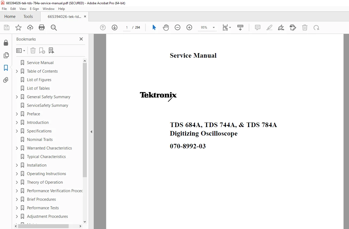The height and width of the screenshot is (229, 349).
Task: Open the View menu
Action: 23,9
